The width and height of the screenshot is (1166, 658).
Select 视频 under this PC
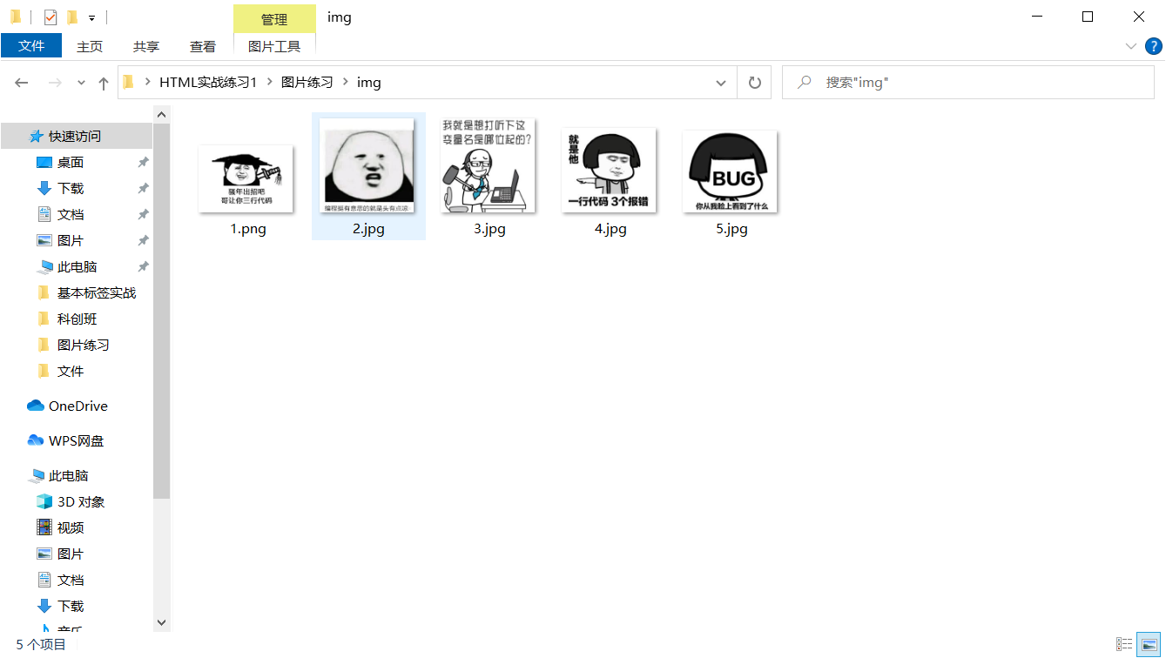(71, 527)
